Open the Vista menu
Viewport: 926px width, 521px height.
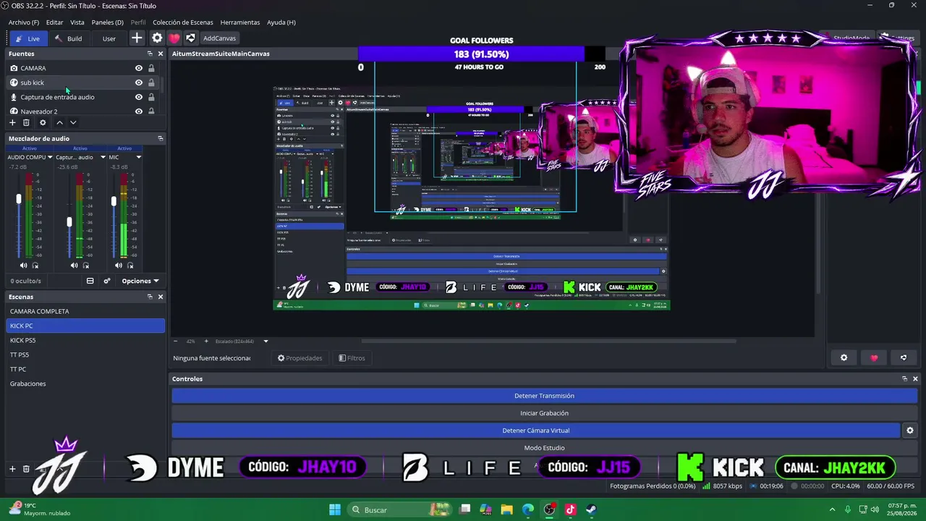click(x=77, y=22)
